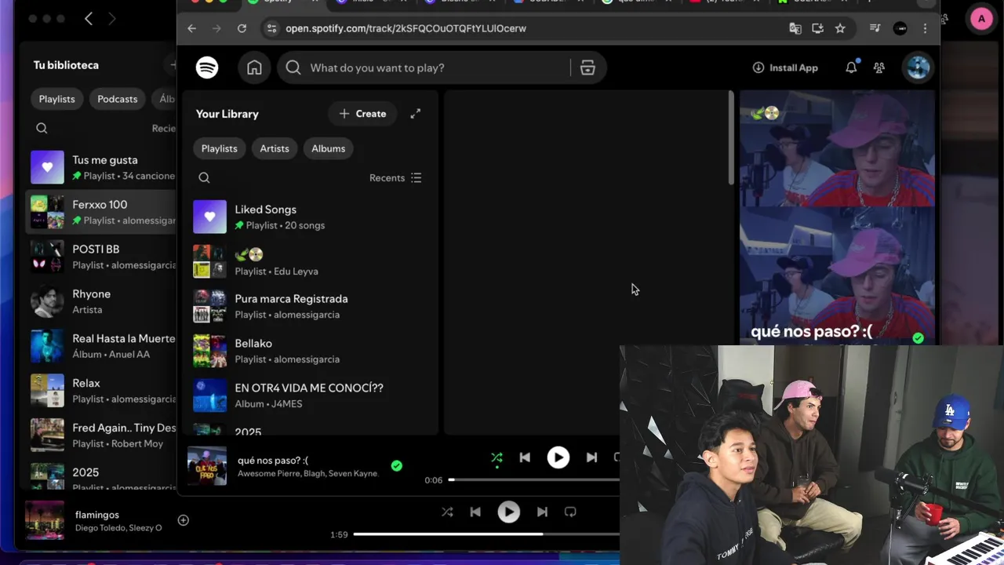
Task: Open EN OTR4 VIDA ME CONOCÍ?? album
Action: click(310, 395)
